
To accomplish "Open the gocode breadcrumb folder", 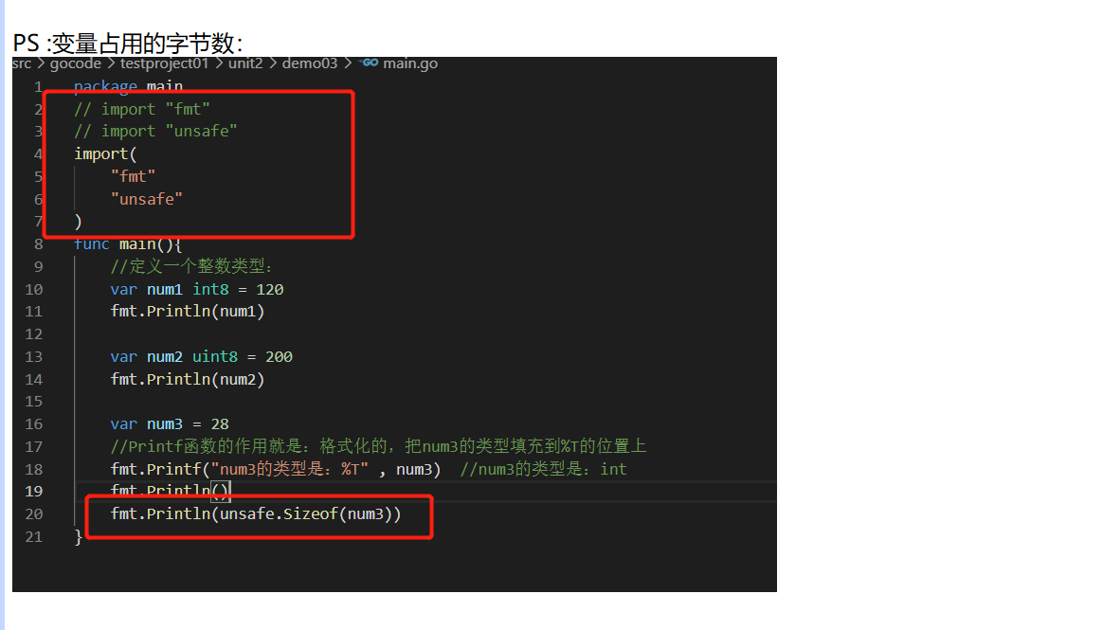I will coord(75,63).
